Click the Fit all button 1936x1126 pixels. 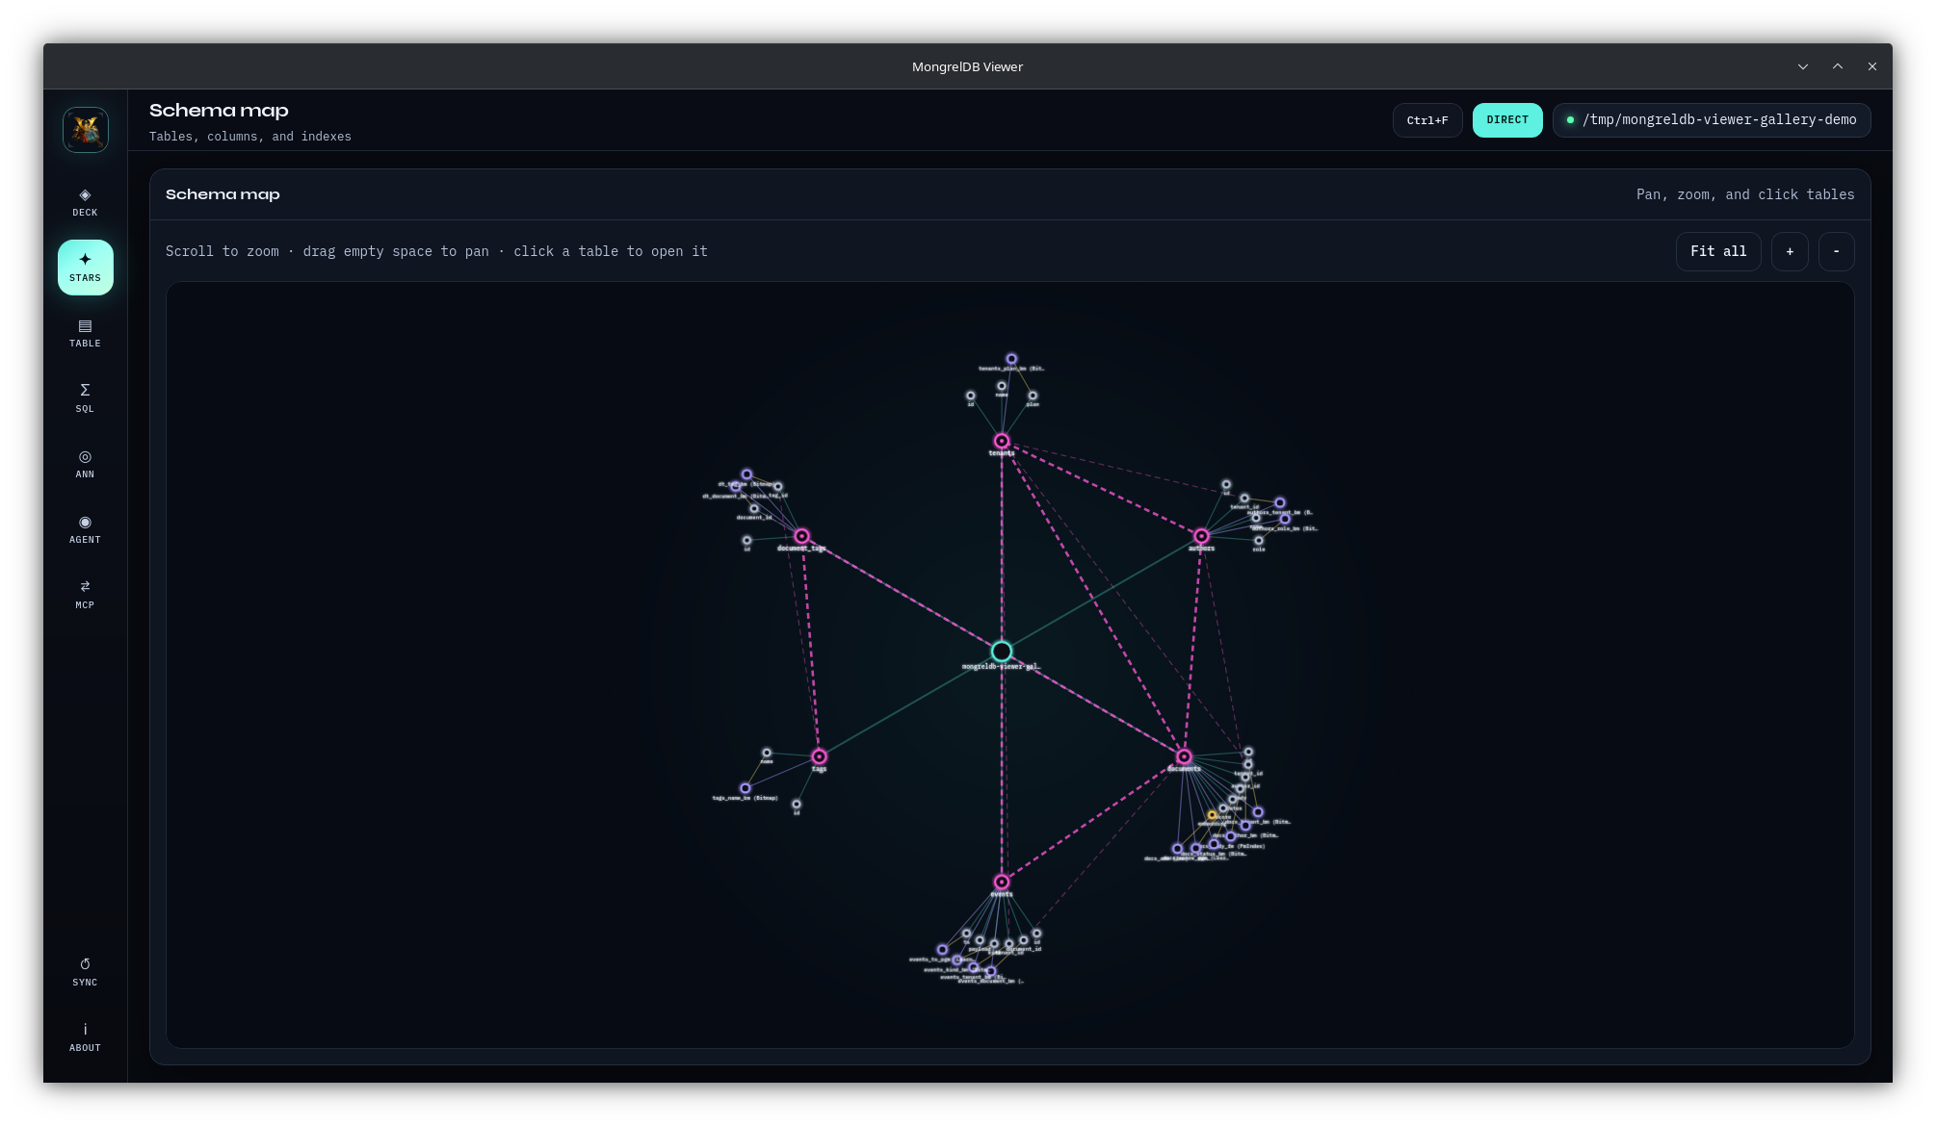(x=1718, y=251)
